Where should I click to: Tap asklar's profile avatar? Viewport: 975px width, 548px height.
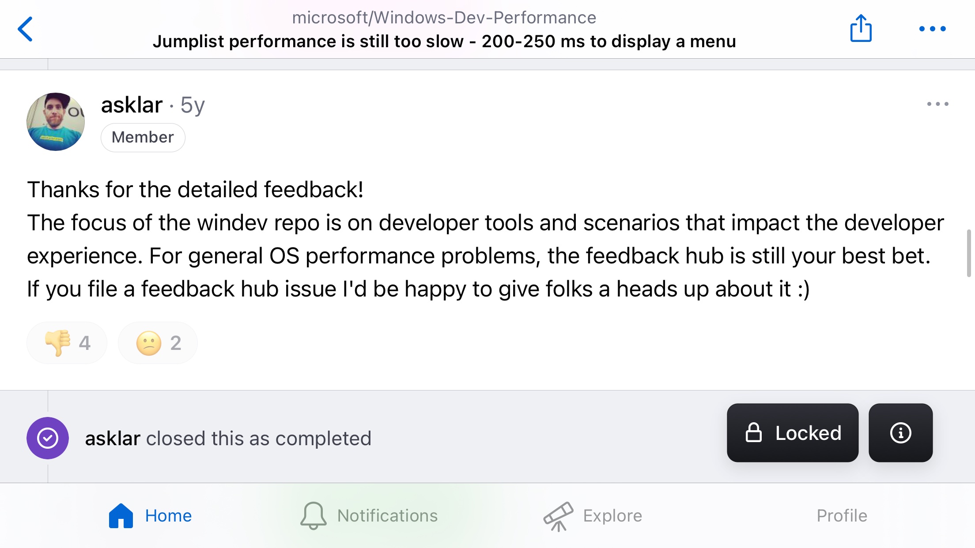click(56, 122)
